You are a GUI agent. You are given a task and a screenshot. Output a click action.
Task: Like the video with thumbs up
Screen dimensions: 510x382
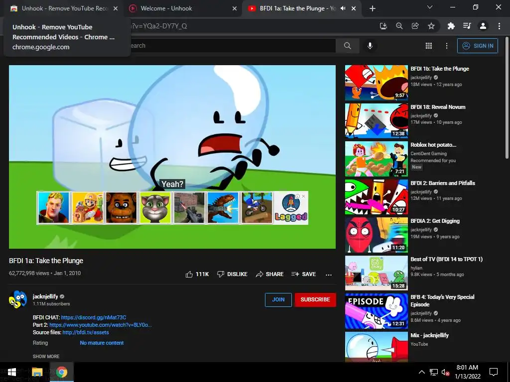pos(197,274)
